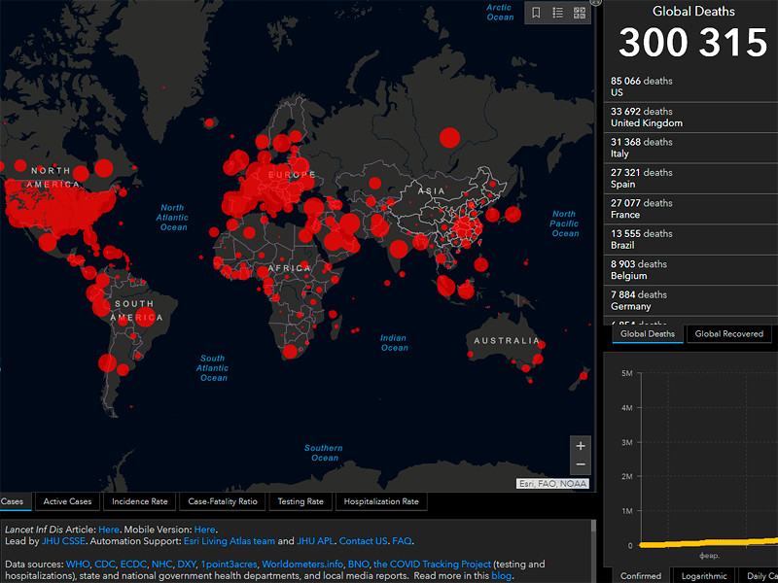
Task: Switch chart to Logarithmic view
Action: click(703, 575)
